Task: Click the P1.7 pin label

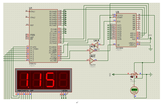Action: [x=32, y=61]
